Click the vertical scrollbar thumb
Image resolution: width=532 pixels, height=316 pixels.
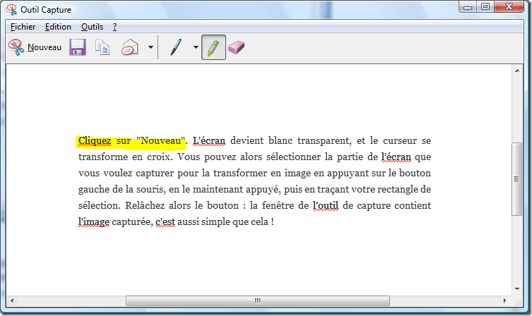516,179
